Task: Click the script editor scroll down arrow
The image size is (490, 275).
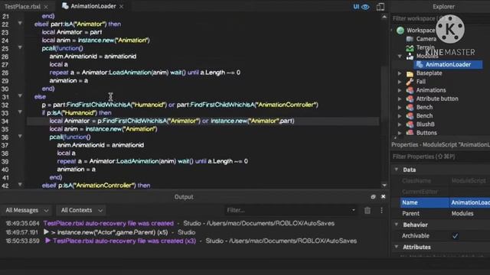Action: tap(384, 185)
